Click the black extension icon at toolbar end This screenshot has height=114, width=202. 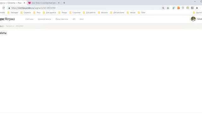[197, 8]
